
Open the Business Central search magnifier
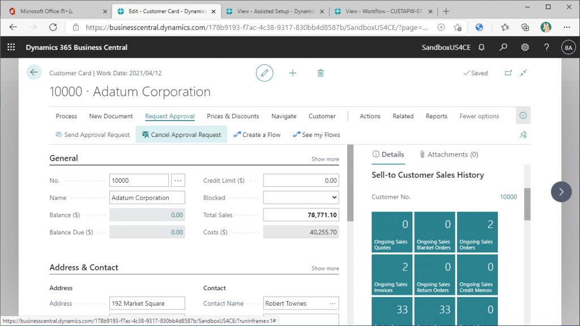tap(503, 48)
